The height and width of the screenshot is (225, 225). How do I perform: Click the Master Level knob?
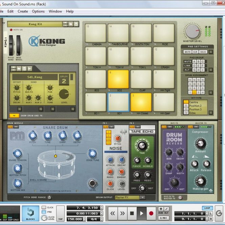point(192,31)
